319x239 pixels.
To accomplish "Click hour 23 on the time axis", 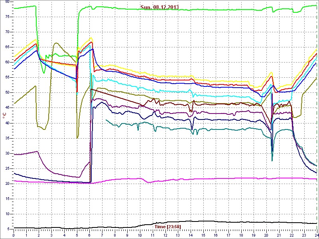I will [304, 235].
